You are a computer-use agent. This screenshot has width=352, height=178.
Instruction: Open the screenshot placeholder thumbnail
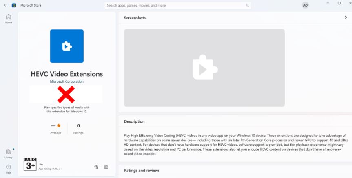tap(204, 68)
